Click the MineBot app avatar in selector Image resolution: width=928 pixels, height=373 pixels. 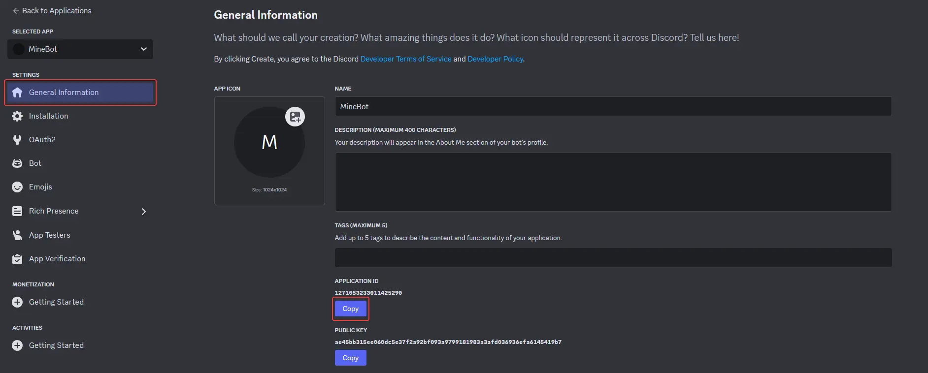(19, 49)
